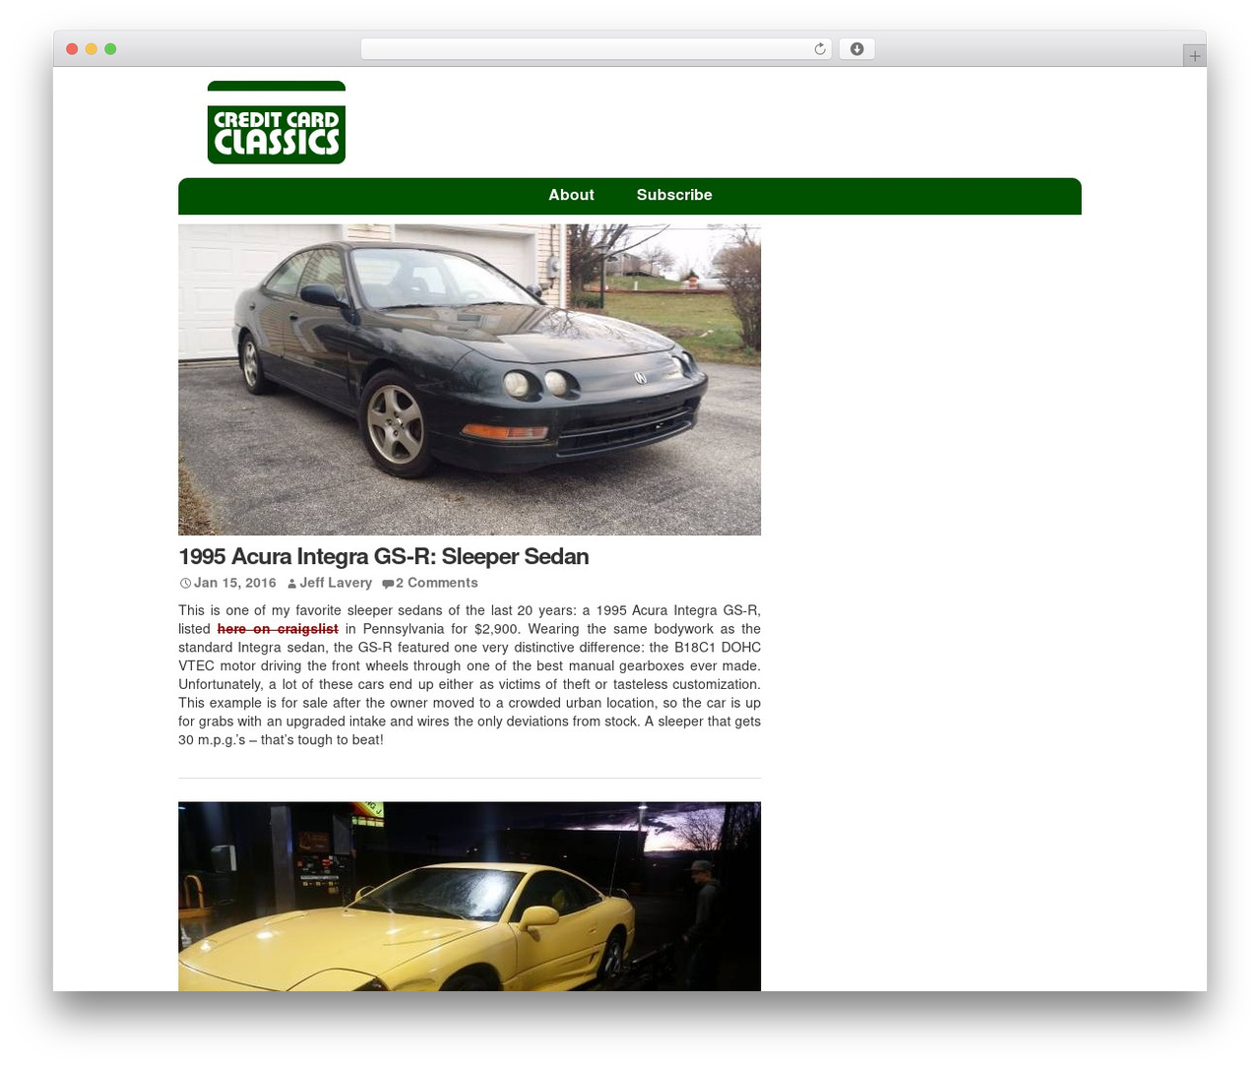The height and width of the screenshot is (1067, 1260).
Task: Open the 2 Comments link
Action: point(437,583)
